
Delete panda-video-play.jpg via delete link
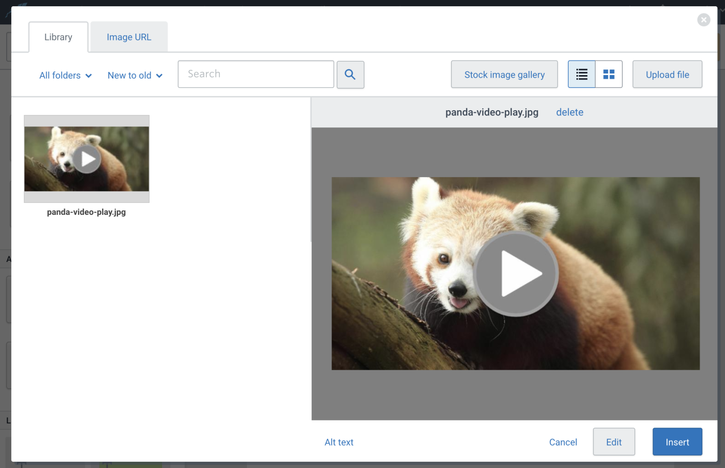point(570,112)
